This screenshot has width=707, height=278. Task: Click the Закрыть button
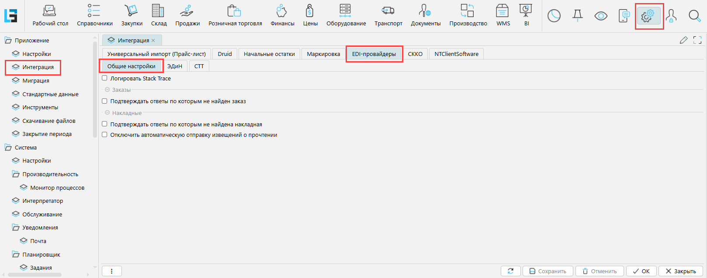pyautogui.click(x=680, y=271)
